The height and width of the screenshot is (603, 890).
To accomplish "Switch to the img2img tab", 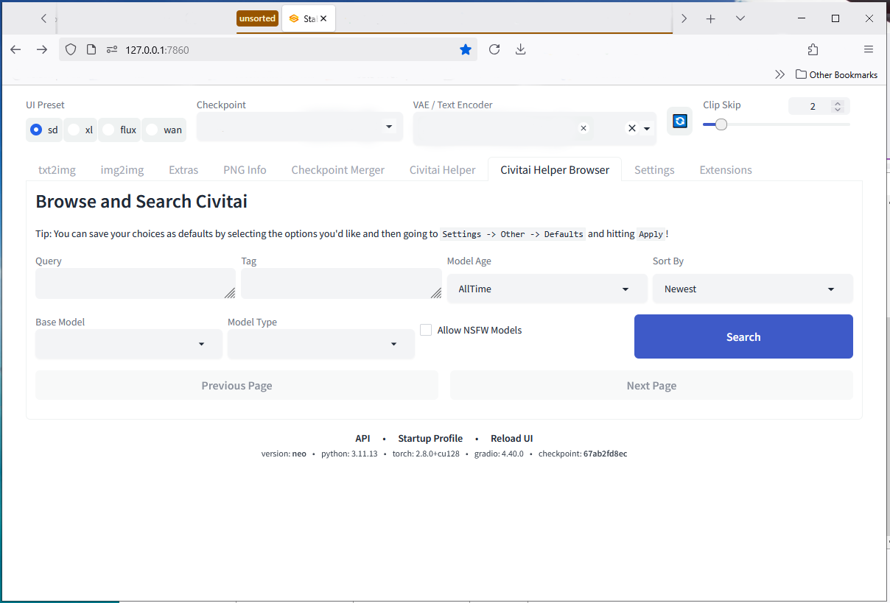I will [122, 170].
